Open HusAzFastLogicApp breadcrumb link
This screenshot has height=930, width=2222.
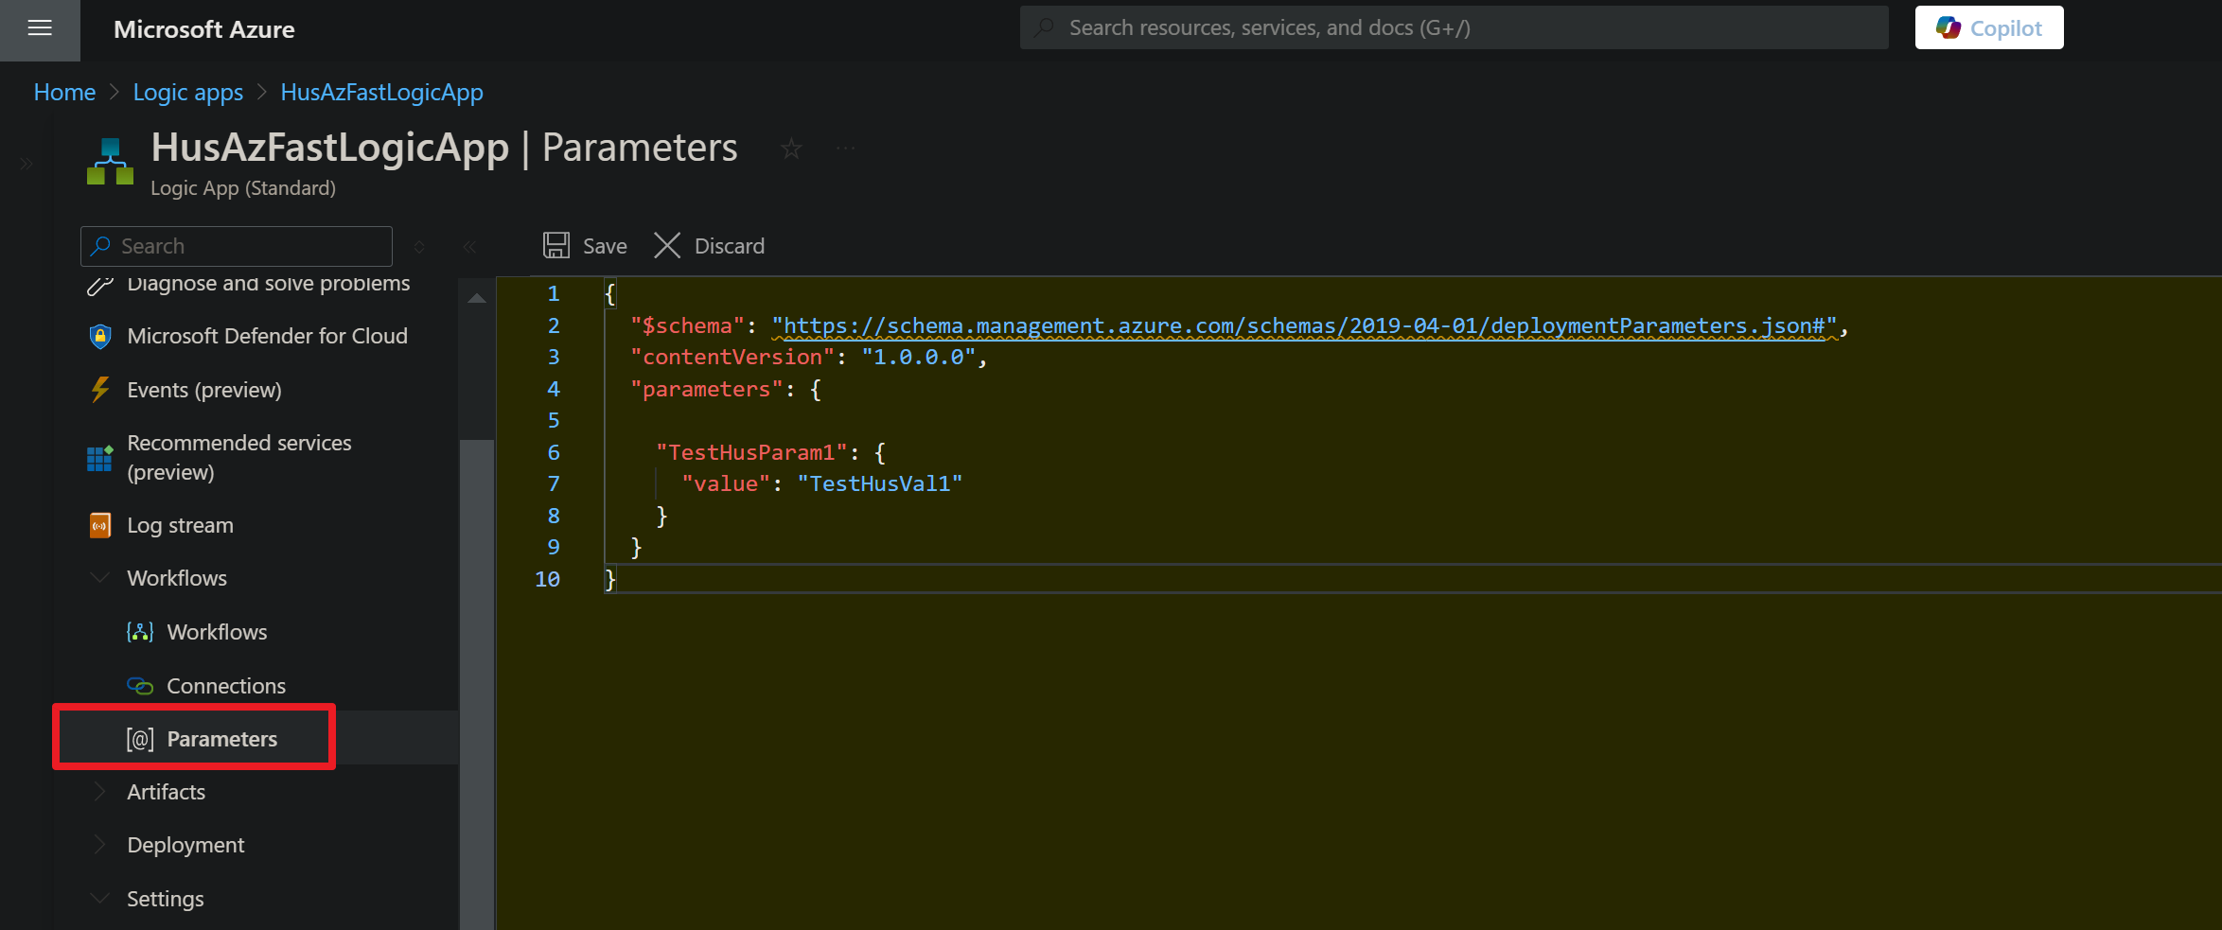point(382,92)
